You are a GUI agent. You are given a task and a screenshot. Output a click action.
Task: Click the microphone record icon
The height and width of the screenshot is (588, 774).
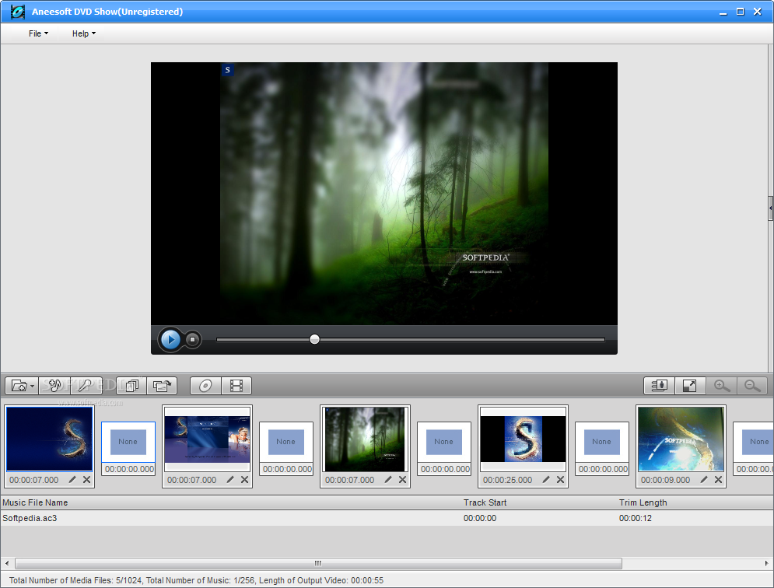pyautogui.click(x=86, y=385)
